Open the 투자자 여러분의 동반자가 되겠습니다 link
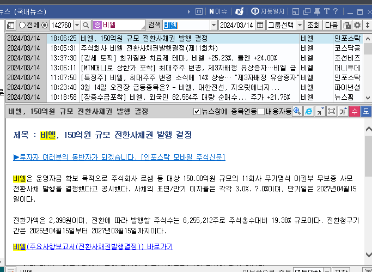The image size is (372, 272). tap(119, 157)
